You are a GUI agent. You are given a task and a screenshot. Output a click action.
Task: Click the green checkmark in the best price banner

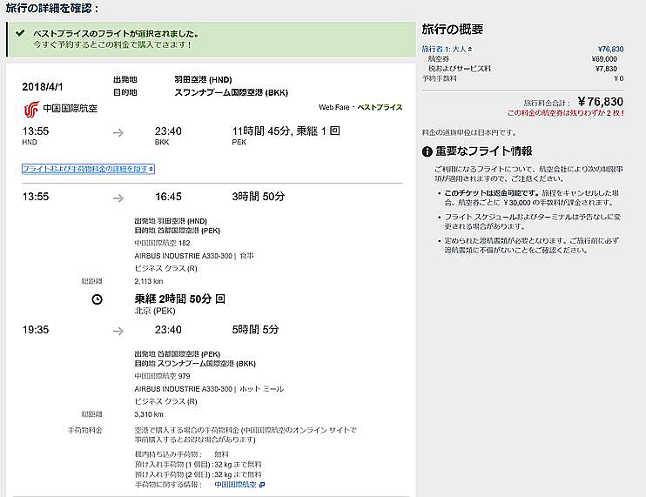tap(20, 33)
